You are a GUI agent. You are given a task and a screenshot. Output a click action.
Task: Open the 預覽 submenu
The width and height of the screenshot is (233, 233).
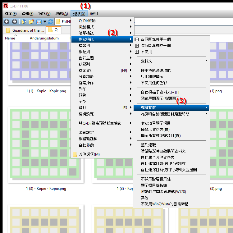[102, 95]
